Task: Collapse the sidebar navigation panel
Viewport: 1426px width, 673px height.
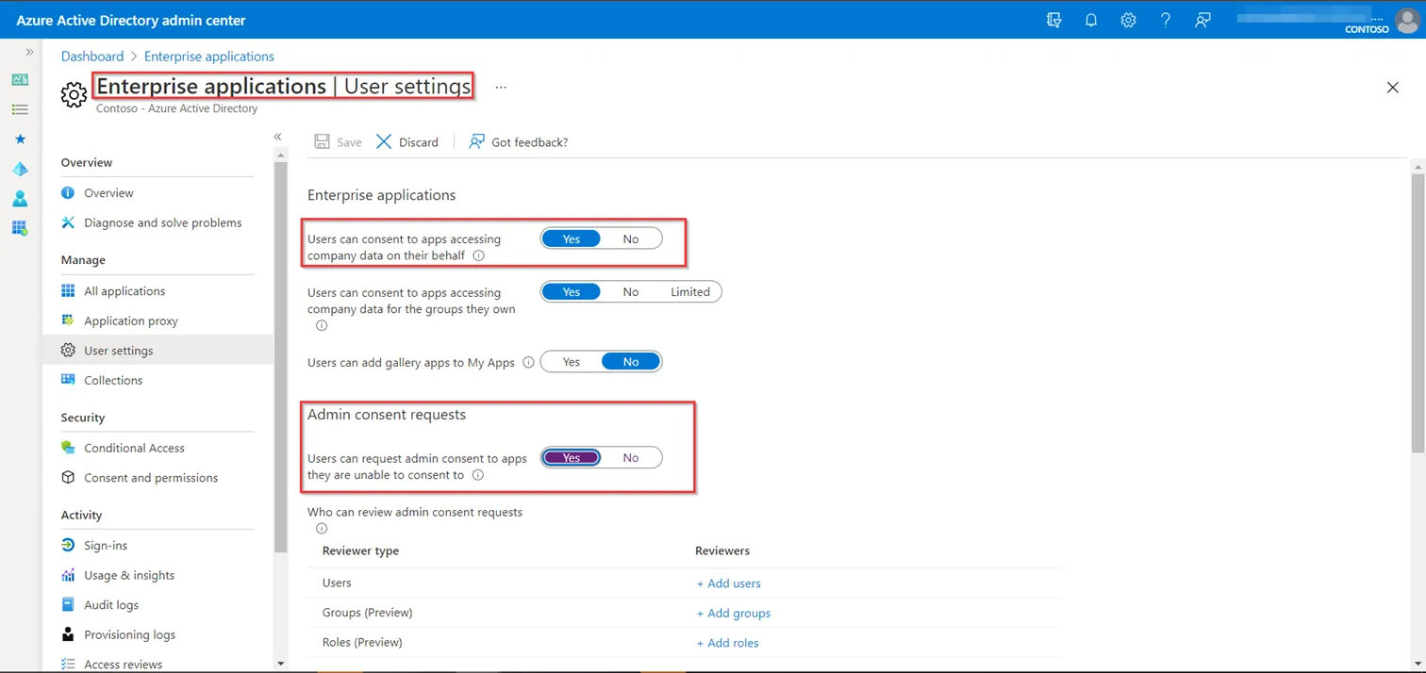Action: pos(278,137)
